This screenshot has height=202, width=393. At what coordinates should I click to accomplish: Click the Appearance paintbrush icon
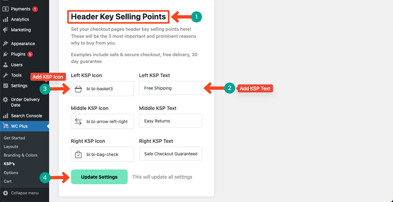6,43
